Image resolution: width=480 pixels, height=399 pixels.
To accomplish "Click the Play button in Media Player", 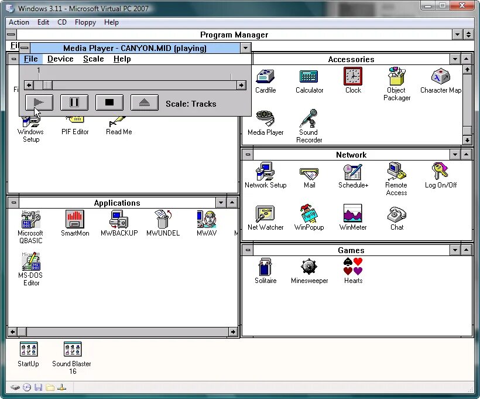I will point(39,103).
